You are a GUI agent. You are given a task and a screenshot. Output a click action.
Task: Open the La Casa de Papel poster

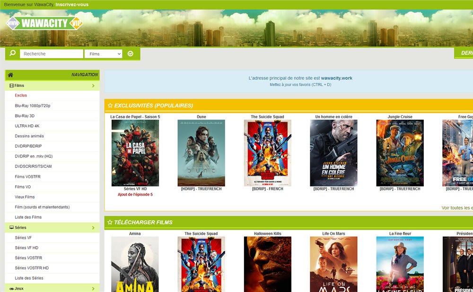135,153
